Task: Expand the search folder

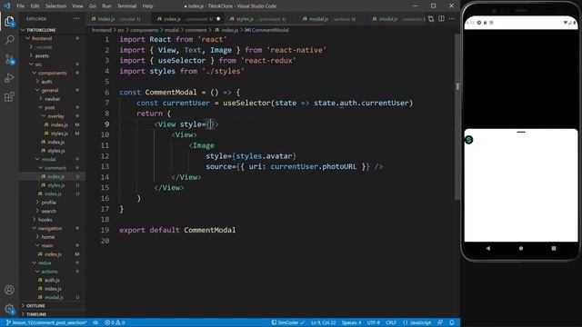Action: click(48, 211)
